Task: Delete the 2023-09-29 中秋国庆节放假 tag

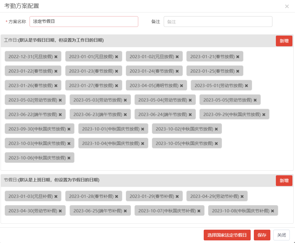Action: (264, 115)
